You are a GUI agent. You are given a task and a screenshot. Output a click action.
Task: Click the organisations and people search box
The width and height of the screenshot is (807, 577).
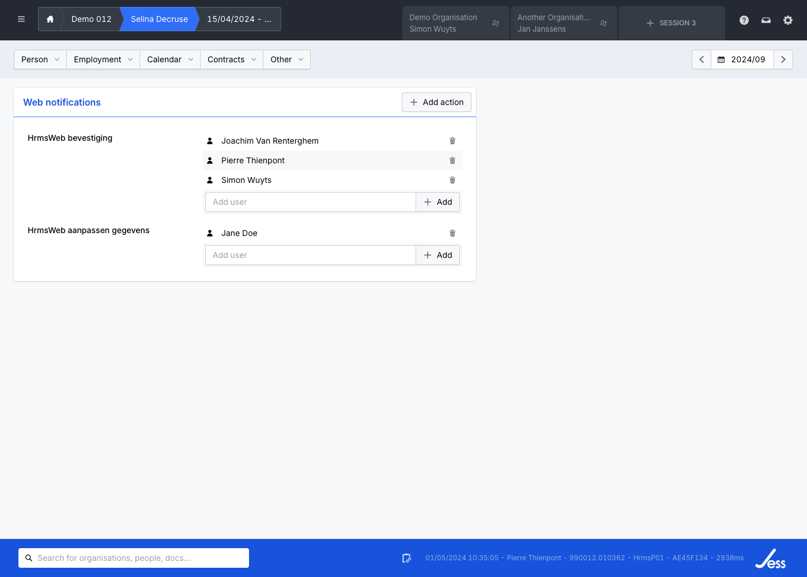(x=134, y=558)
